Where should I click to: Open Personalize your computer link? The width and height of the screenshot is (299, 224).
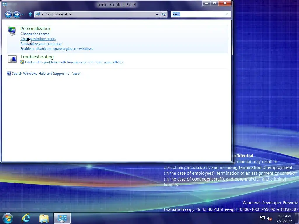click(x=41, y=44)
